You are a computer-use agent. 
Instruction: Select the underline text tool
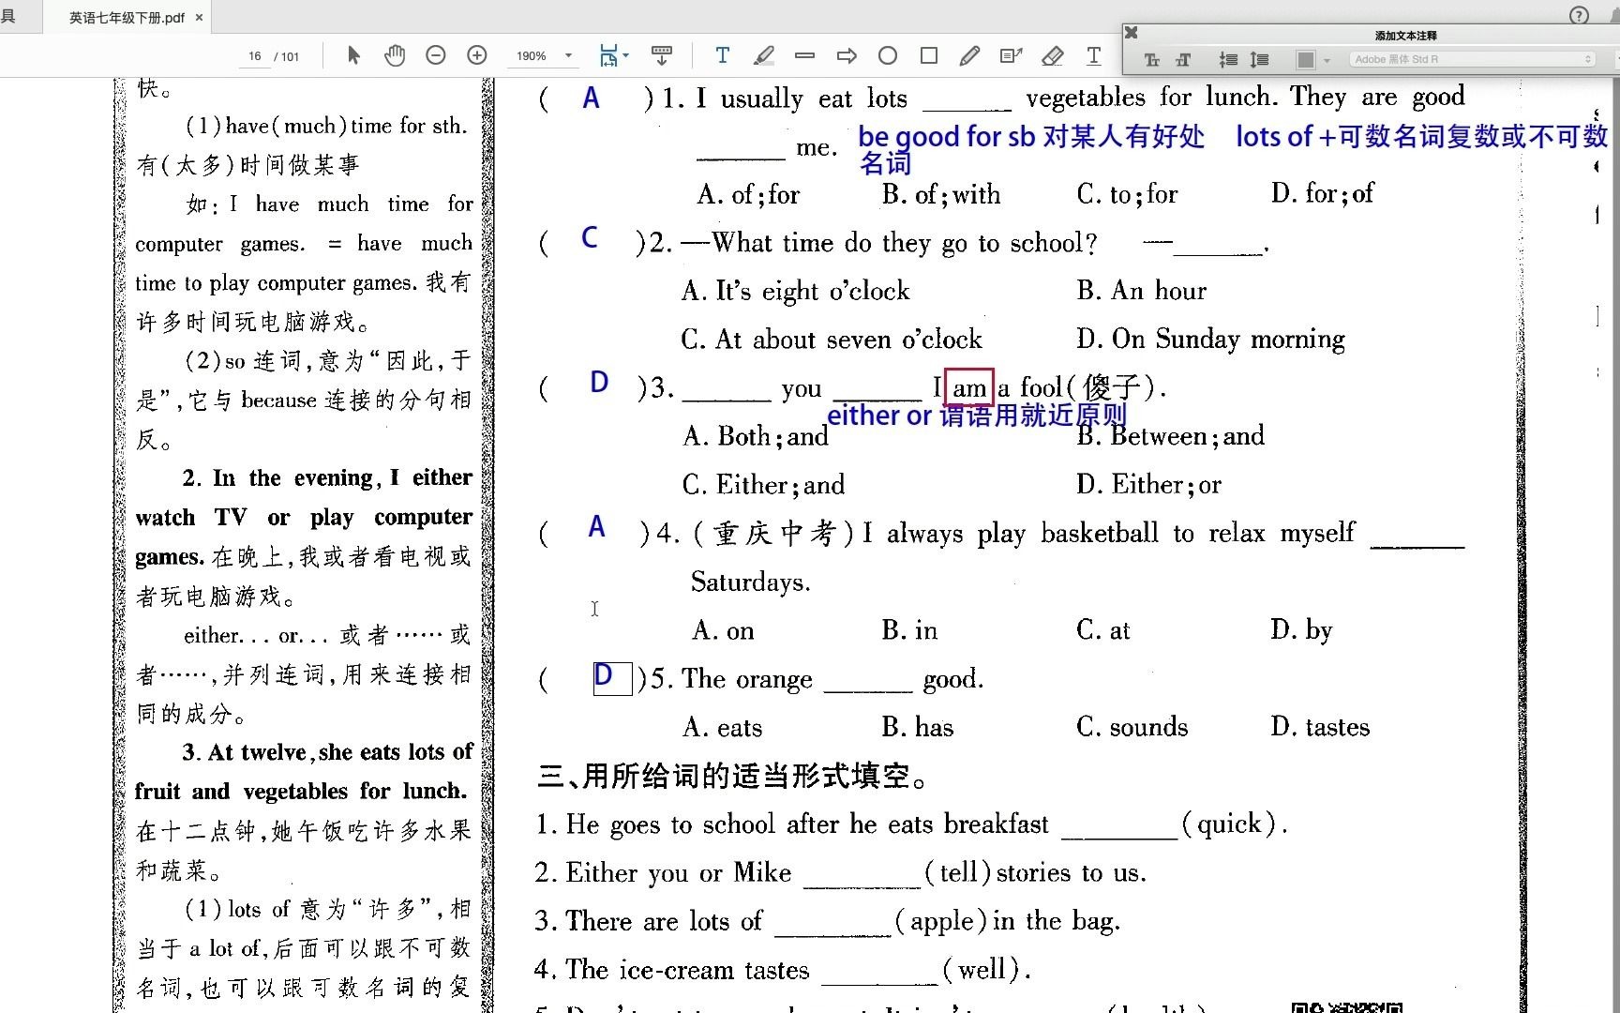pos(1093,55)
